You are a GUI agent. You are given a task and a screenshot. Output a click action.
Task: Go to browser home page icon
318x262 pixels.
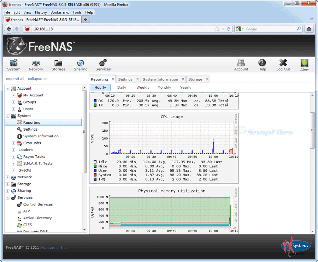[309, 29]
